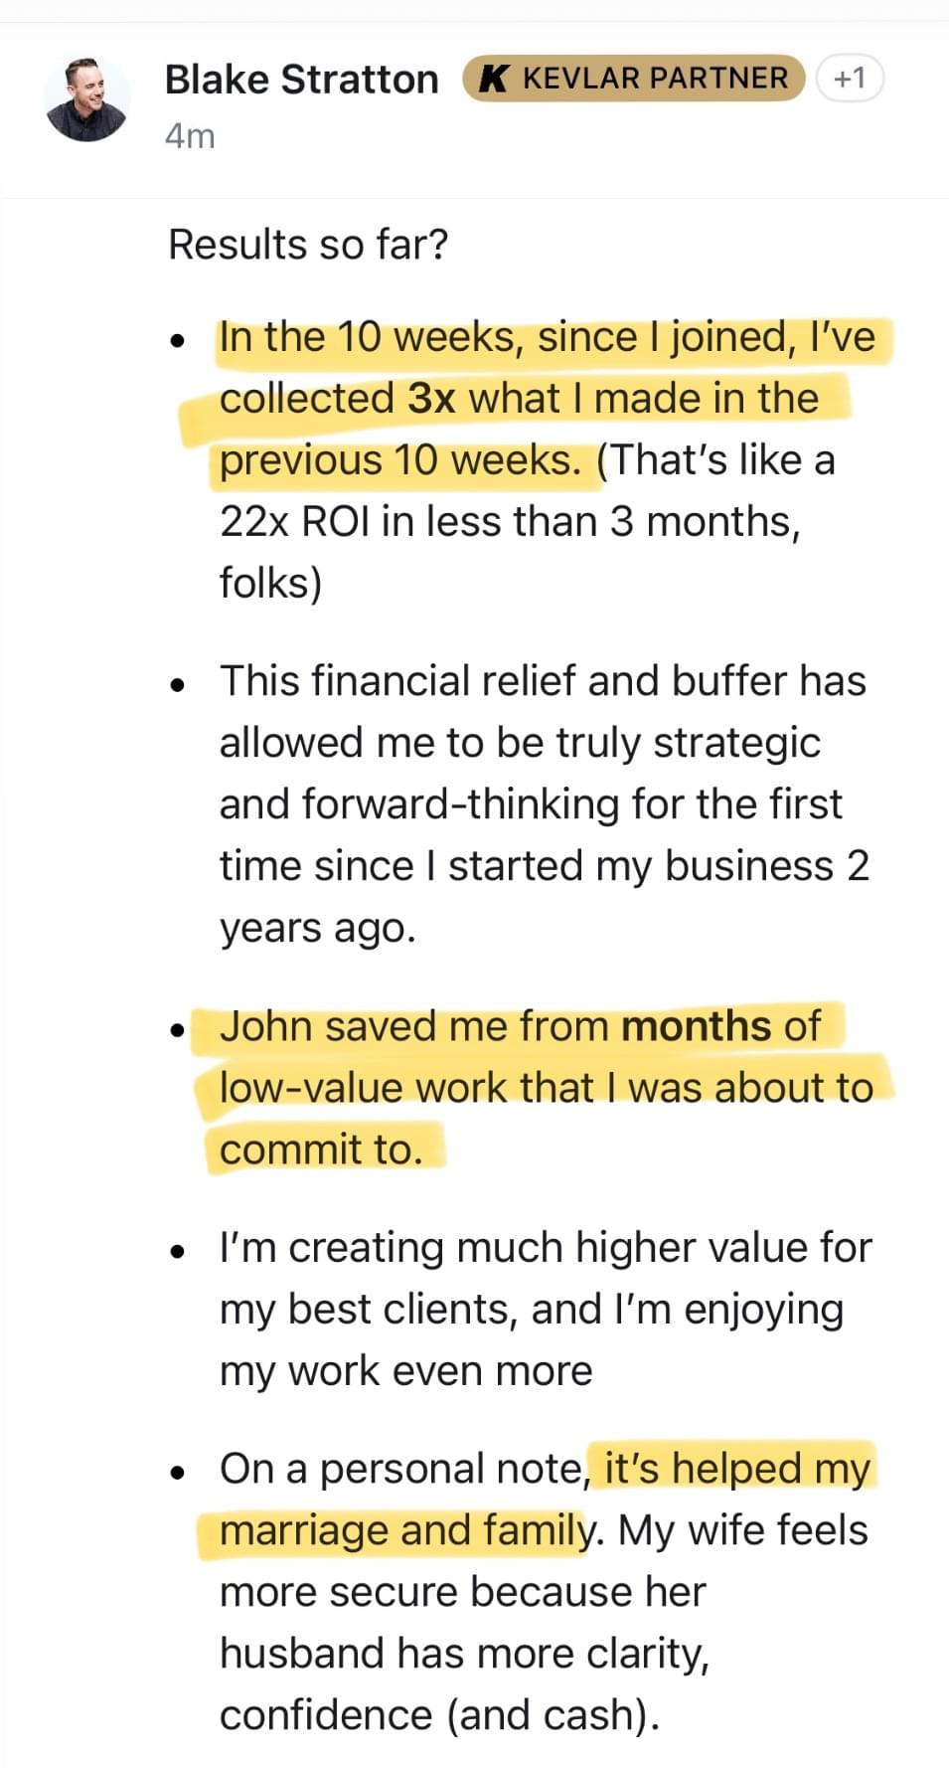Click the bold word 'months'
The width and height of the screenshot is (949, 1768).
point(696,1026)
